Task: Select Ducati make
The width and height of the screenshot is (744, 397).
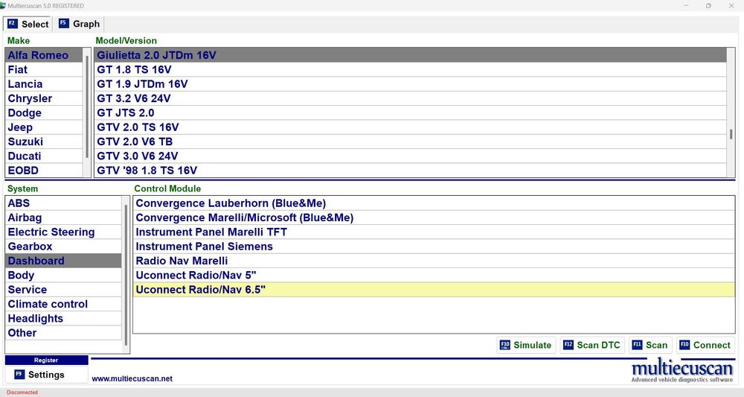Action: pyautogui.click(x=44, y=156)
